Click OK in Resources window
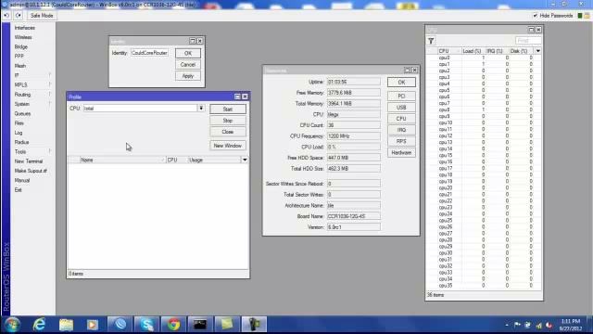 click(401, 83)
